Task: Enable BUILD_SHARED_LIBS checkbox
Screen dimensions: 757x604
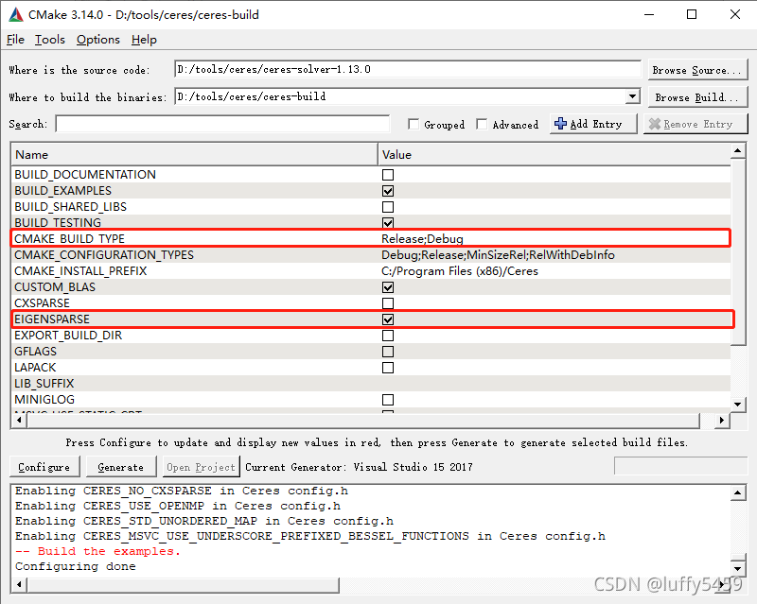Action: point(388,206)
